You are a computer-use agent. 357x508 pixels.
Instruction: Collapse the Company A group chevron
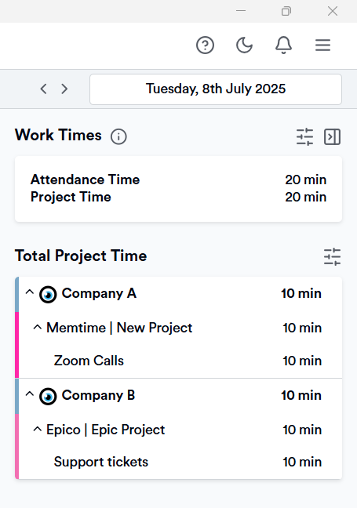pos(30,292)
